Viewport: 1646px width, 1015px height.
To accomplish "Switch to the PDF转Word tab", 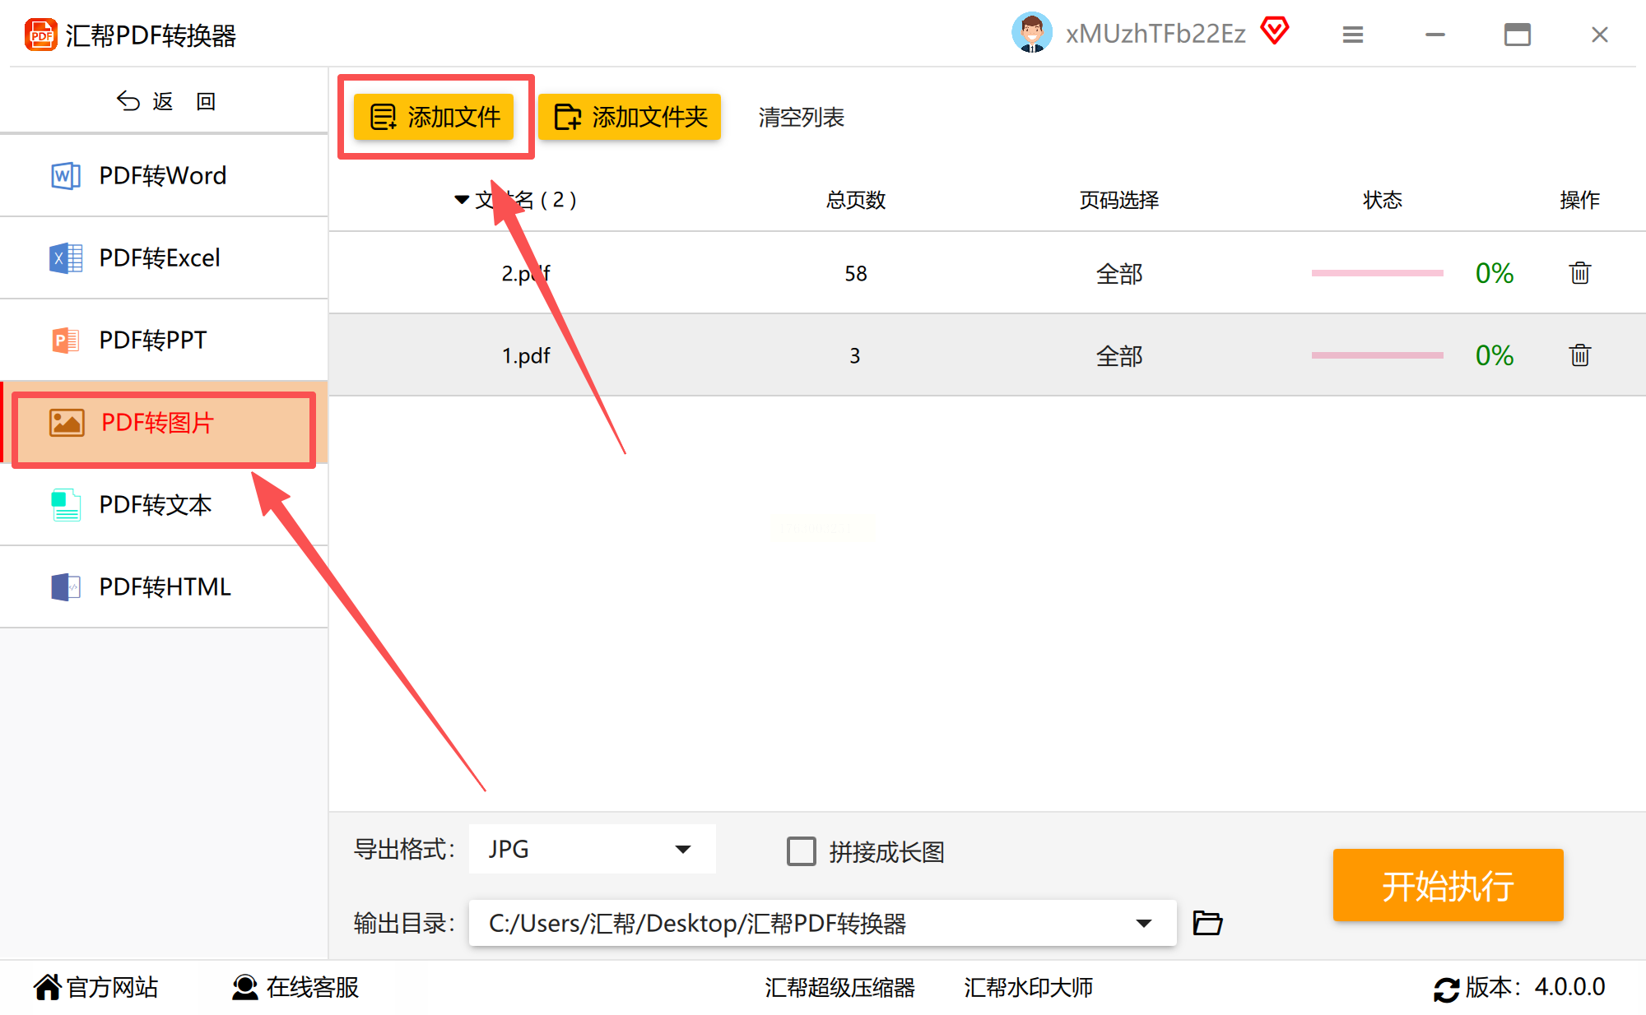I will point(163,175).
